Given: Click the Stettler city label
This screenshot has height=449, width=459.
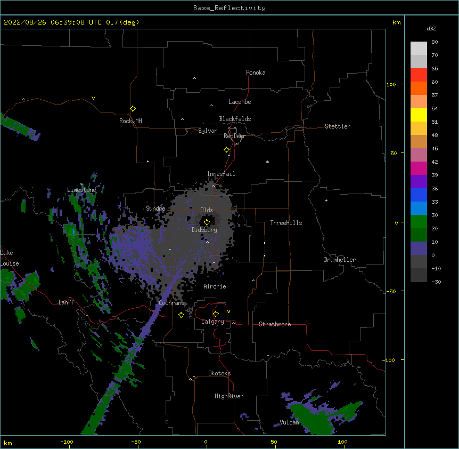Looking at the screenshot, I should tap(338, 126).
